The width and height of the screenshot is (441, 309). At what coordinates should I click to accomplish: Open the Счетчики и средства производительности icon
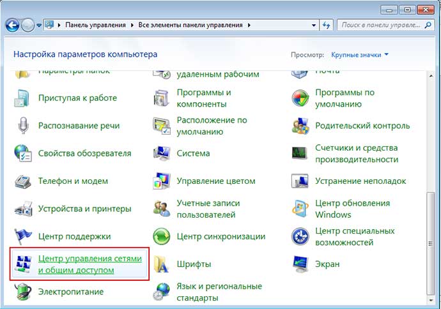(x=300, y=153)
